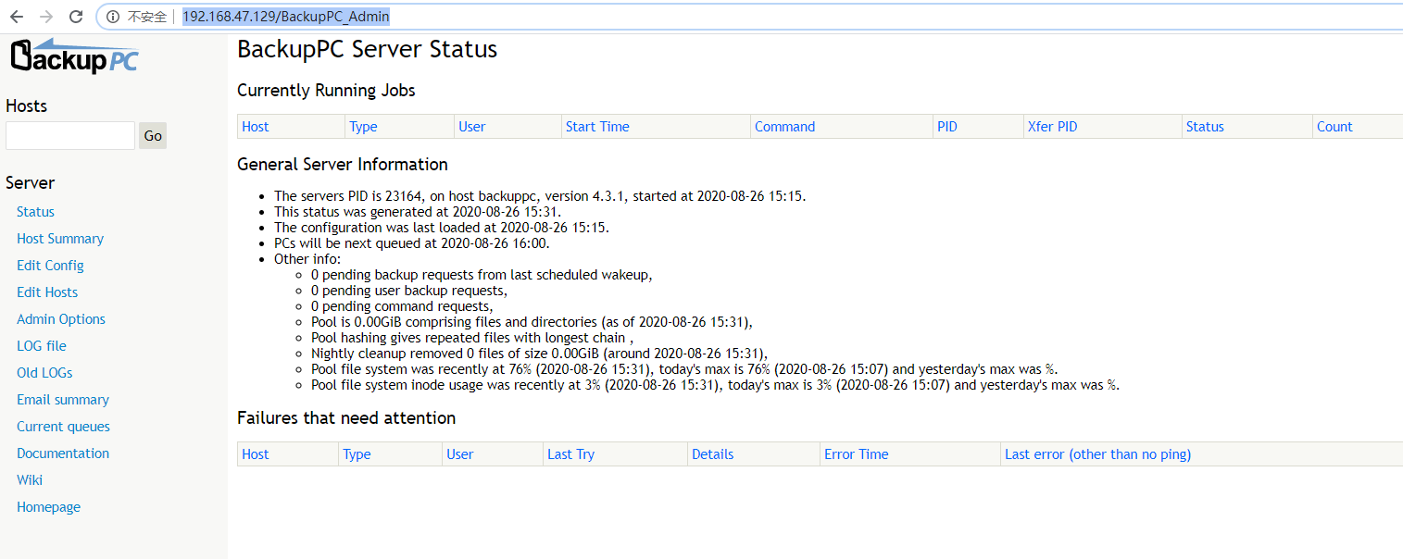
Task: Open Edit Config link
Action: coord(50,266)
